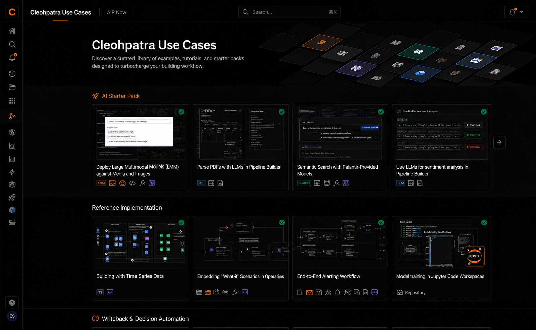Open sidebar notifications bell with badge 2
This screenshot has width=536, height=330.
click(12, 58)
